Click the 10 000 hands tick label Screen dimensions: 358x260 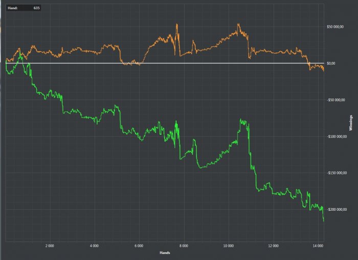point(228,246)
